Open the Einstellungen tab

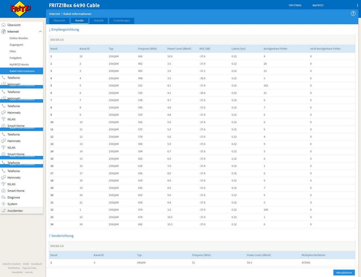coord(121,21)
